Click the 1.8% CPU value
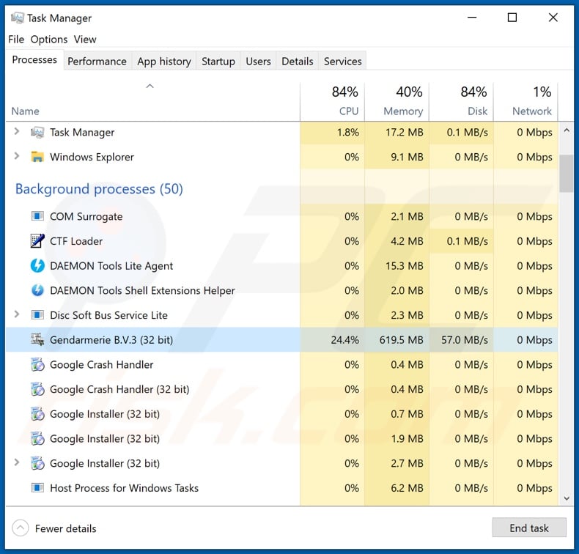This screenshot has width=579, height=554. [x=347, y=132]
